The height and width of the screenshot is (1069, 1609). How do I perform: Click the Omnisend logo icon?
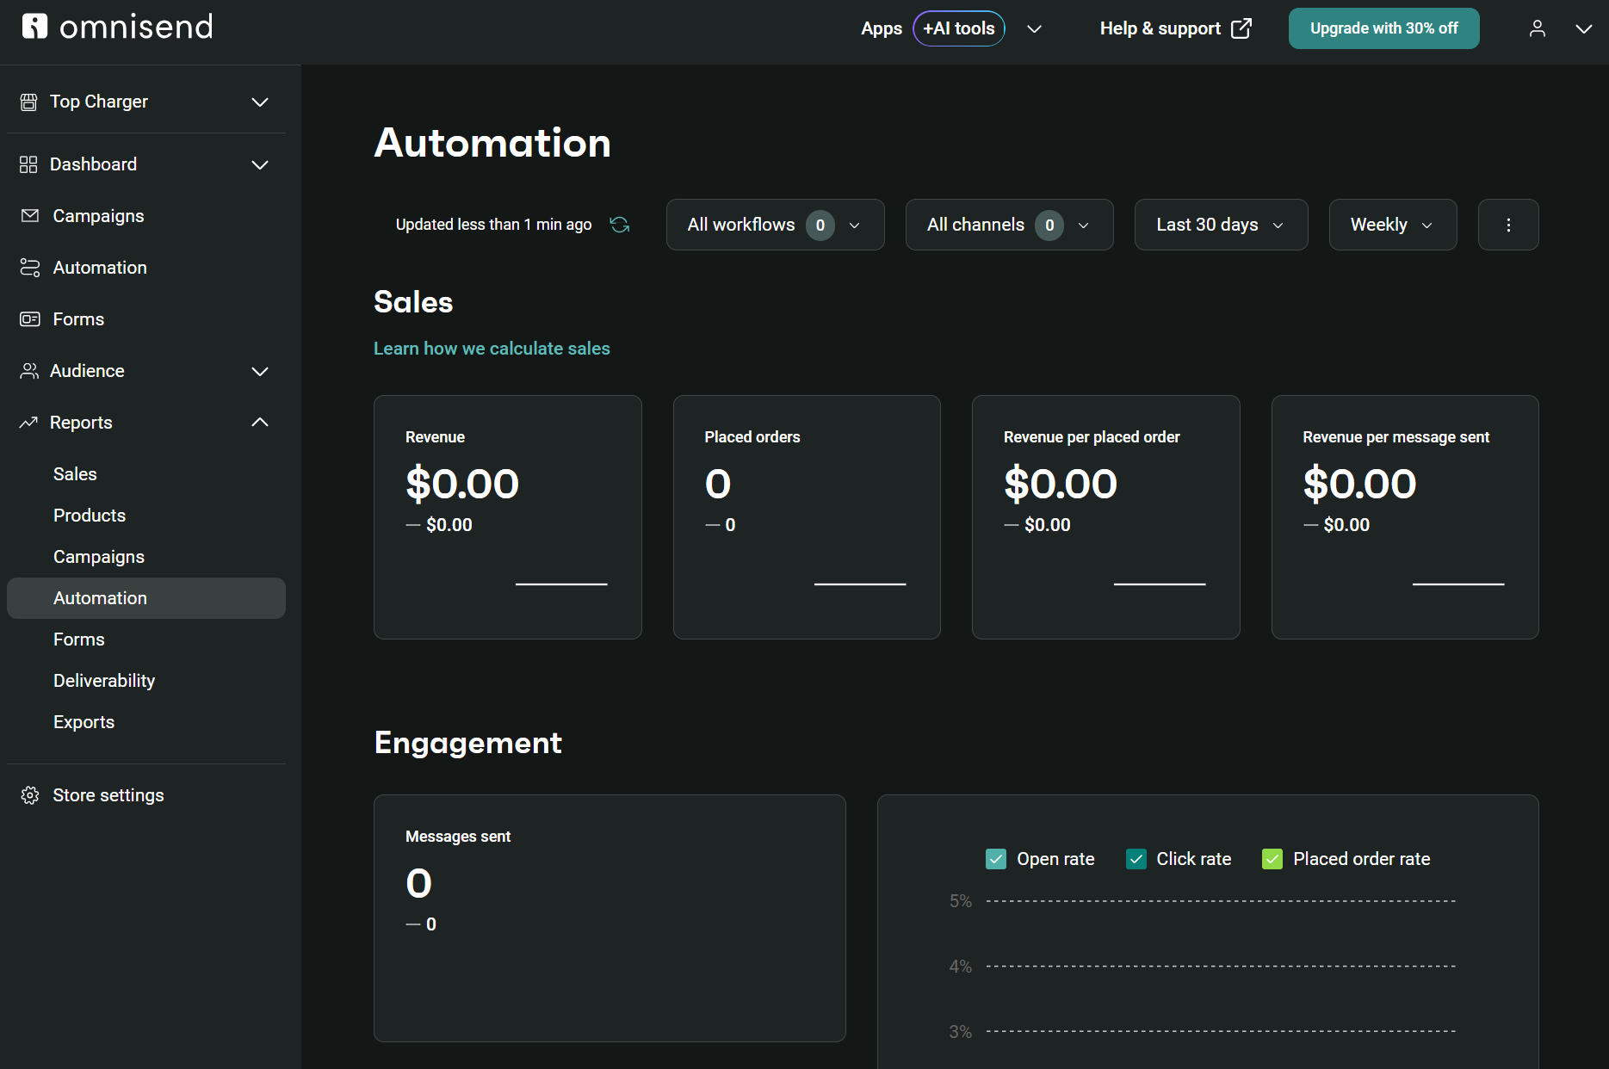tap(34, 27)
